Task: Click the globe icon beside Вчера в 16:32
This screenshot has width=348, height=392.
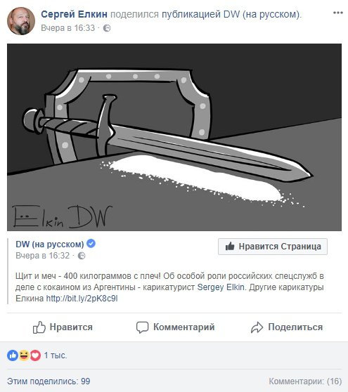Action: (82, 256)
